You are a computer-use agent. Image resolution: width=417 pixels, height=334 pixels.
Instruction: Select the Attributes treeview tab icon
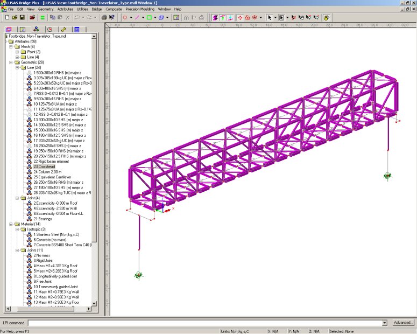click(36, 29)
